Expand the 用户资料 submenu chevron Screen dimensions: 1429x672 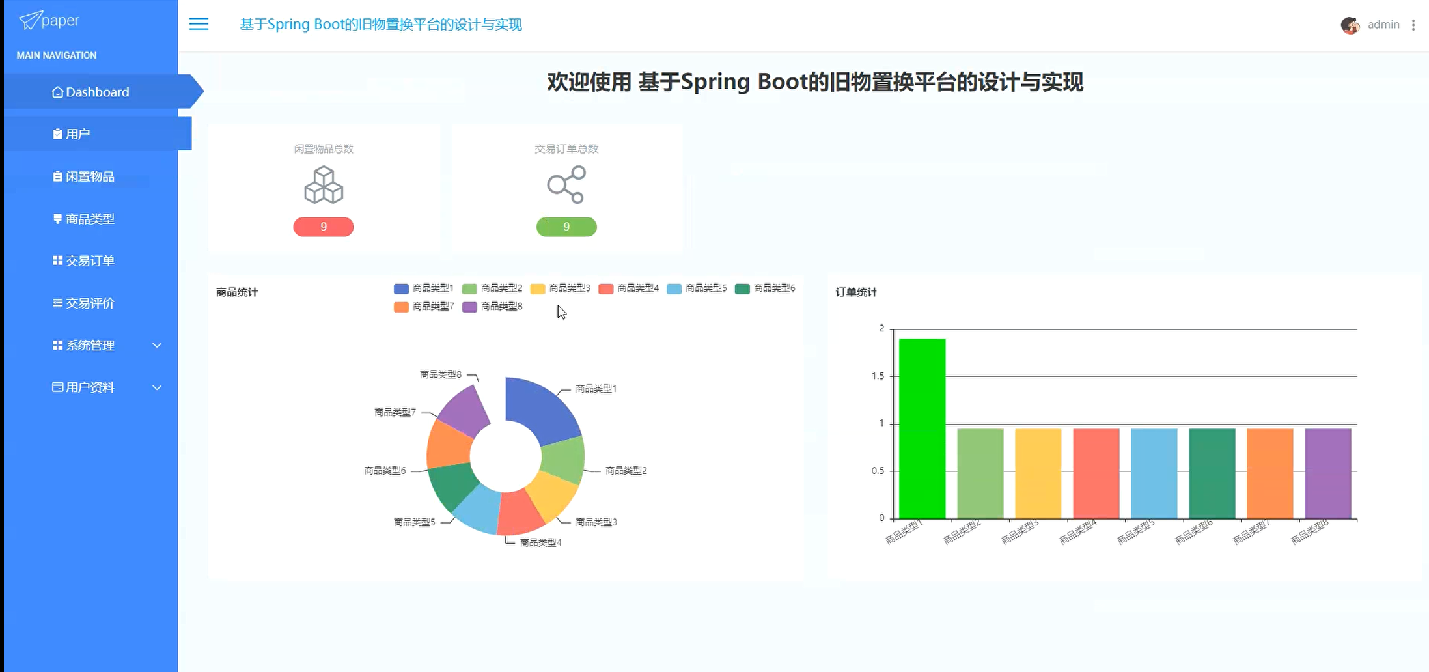[157, 387]
